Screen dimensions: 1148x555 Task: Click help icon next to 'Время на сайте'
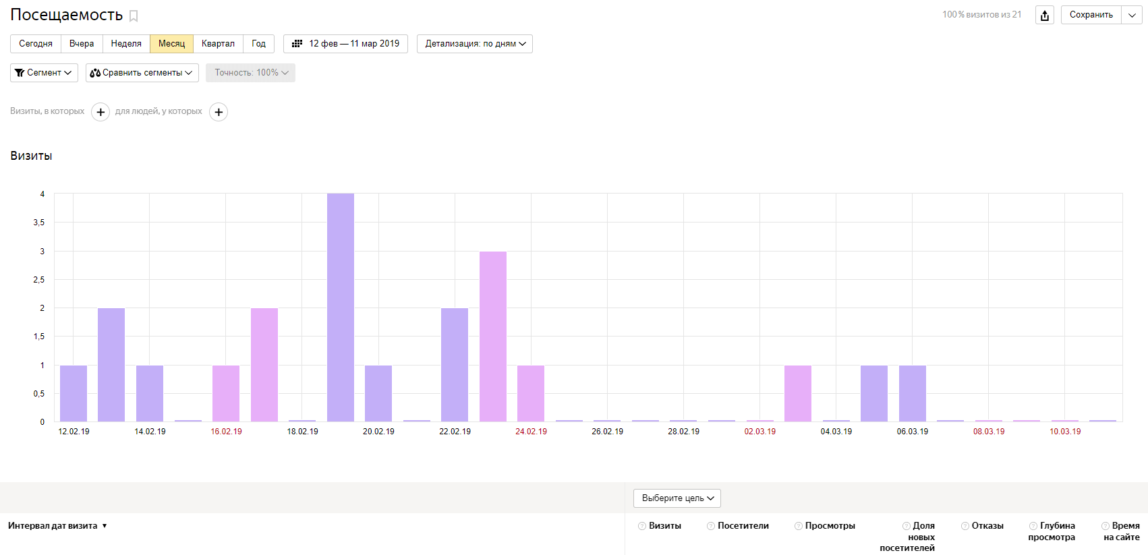click(x=1106, y=526)
